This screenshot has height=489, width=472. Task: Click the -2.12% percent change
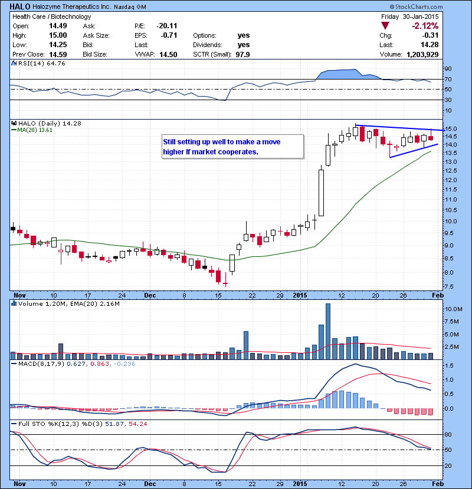click(x=425, y=26)
